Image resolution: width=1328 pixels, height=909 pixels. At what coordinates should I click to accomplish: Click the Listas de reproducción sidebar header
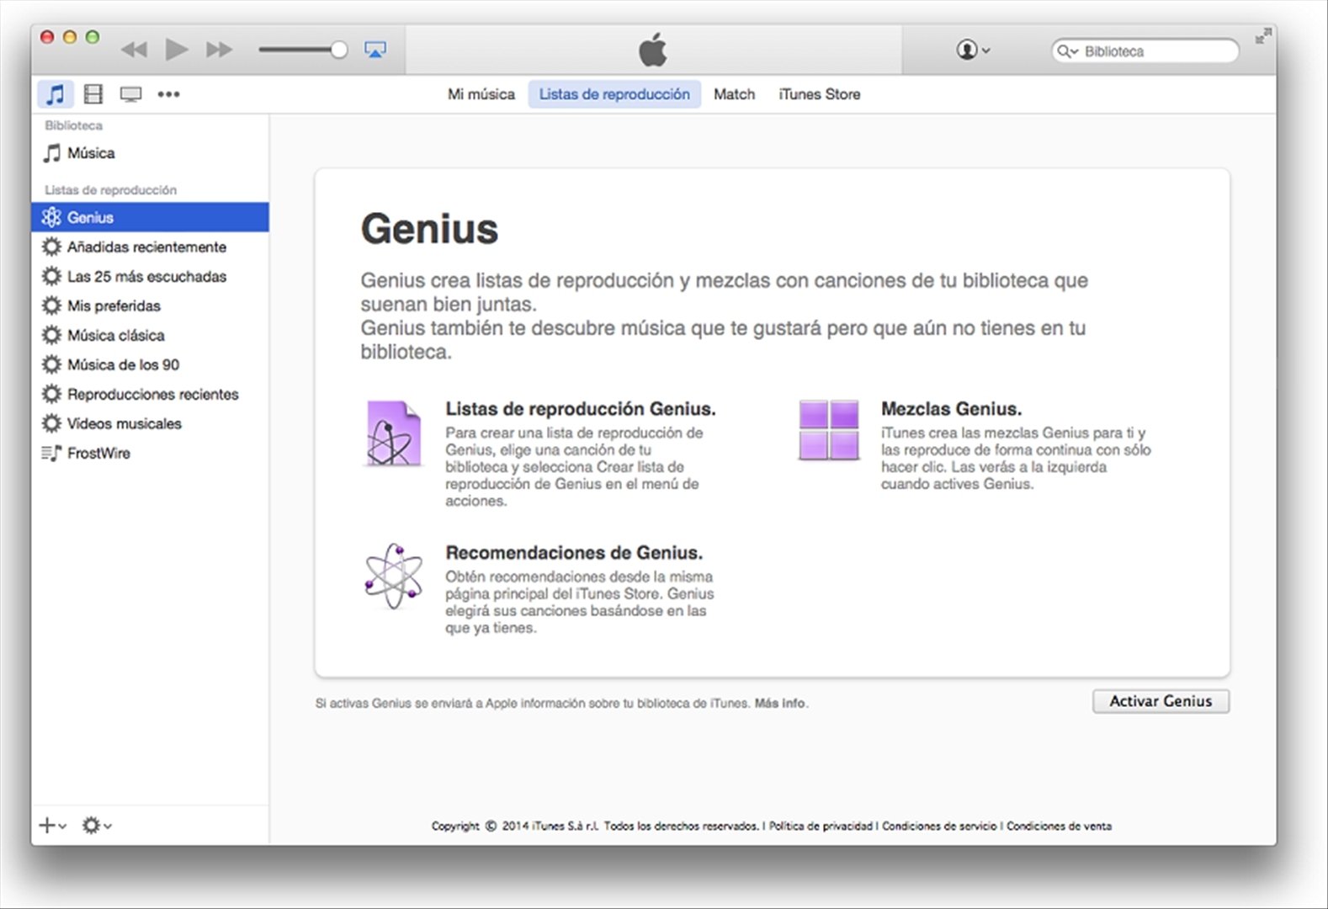coord(110,190)
